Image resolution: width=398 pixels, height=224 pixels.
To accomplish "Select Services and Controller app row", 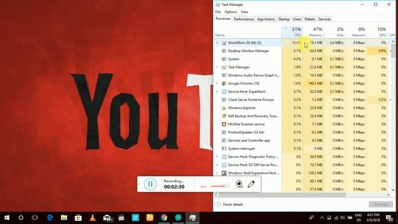I will (301, 141).
